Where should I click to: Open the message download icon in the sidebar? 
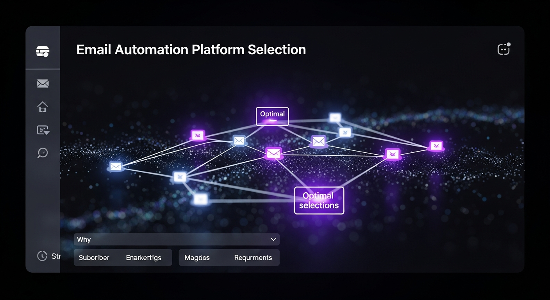click(43, 130)
